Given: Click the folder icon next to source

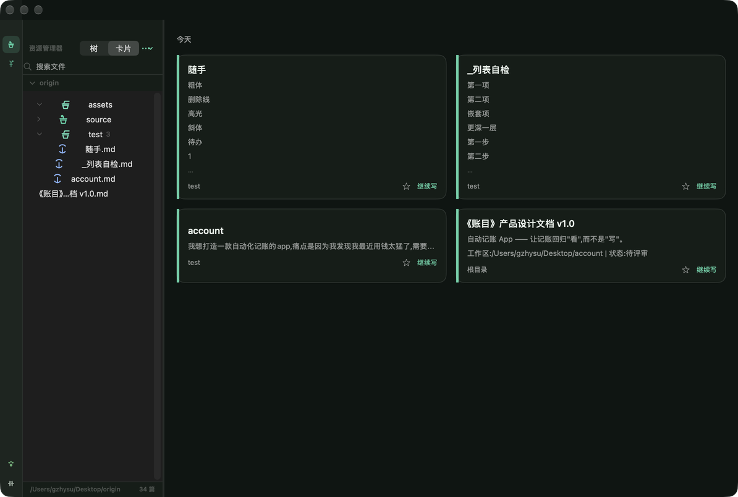Looking at the screenshot, I should 63,119.
